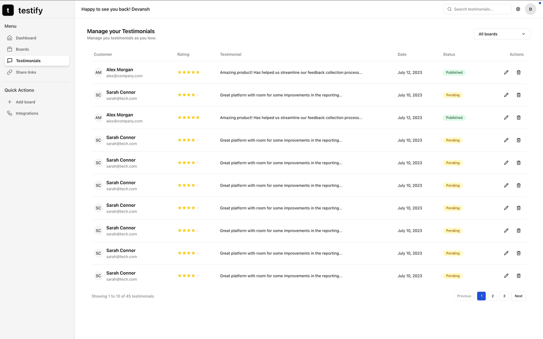Click the Add board quick action
The width and height of the screenshot is (543, 339).
(x=25, y=101)
